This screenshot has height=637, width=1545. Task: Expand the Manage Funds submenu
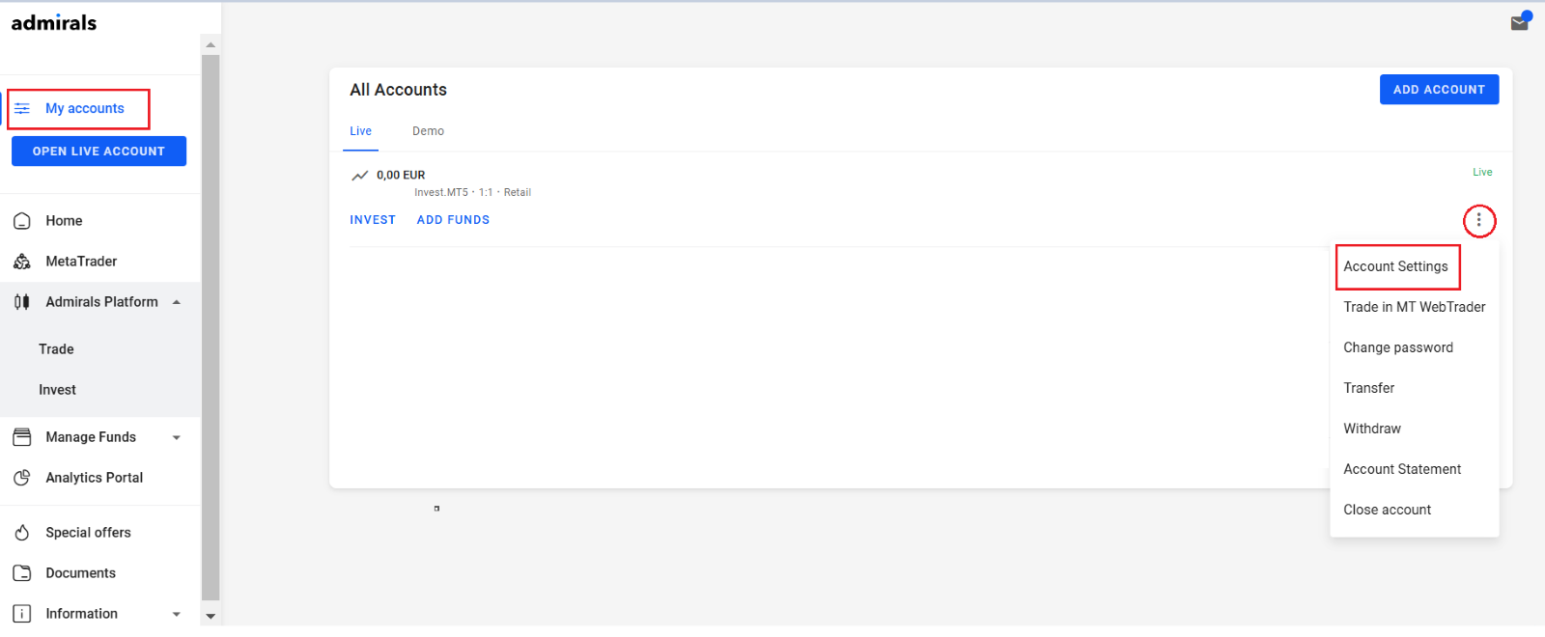pyautogui.click(x=177, y=437)
